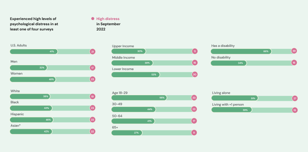This screenshot has height=152, width=308.
Task: Click the pink 16 marker for No disability
Action: (294, 63)
